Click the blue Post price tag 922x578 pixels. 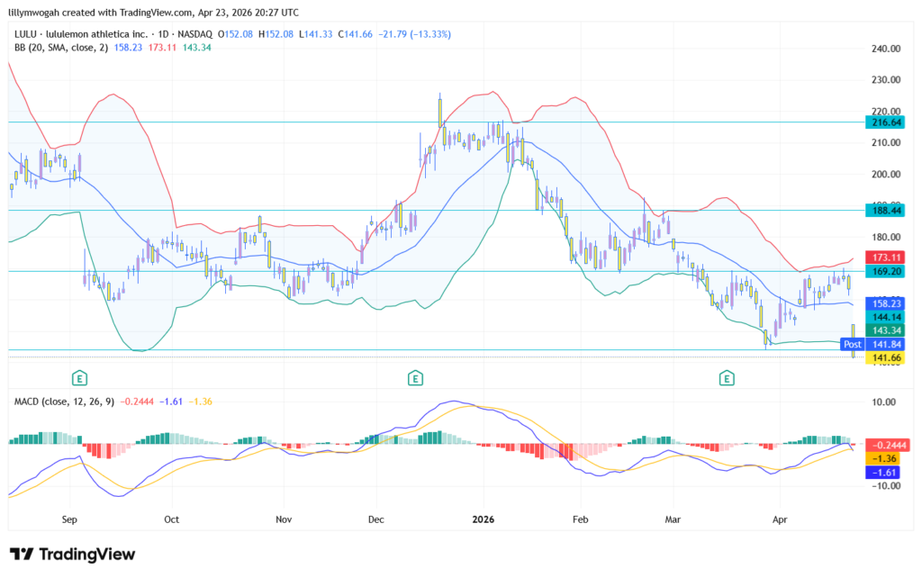(x=853, y=344)
